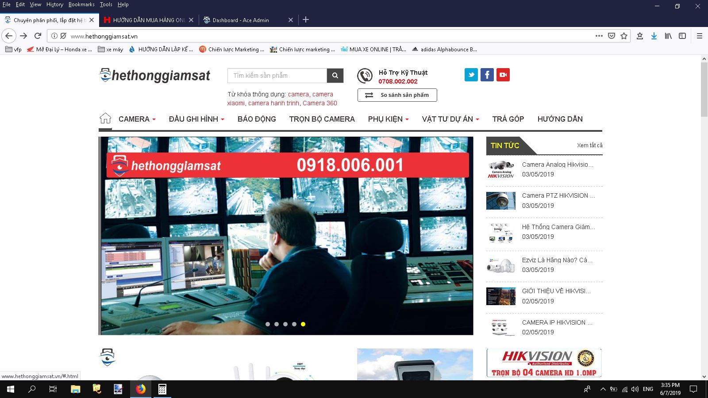Open HƯỚNG DẪN menu item

click(x=560, y=119)
